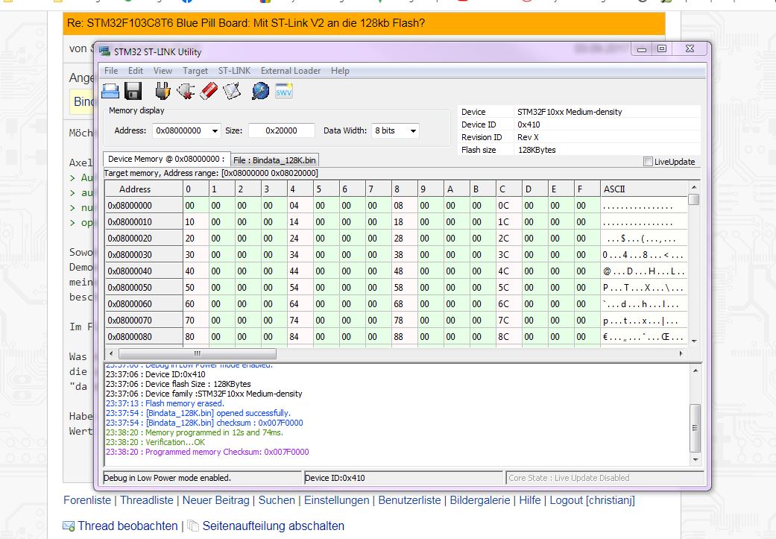Click address row 0x08000080

point(144,336)
